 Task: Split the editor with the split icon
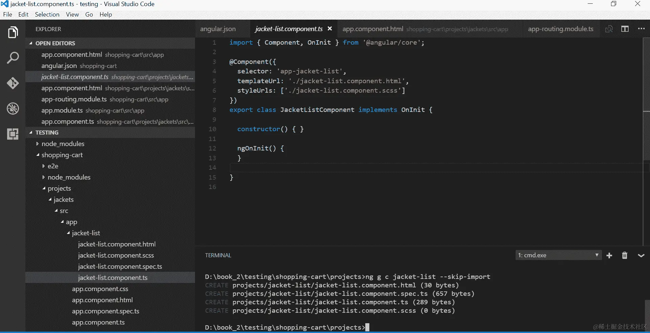[625, 29]
